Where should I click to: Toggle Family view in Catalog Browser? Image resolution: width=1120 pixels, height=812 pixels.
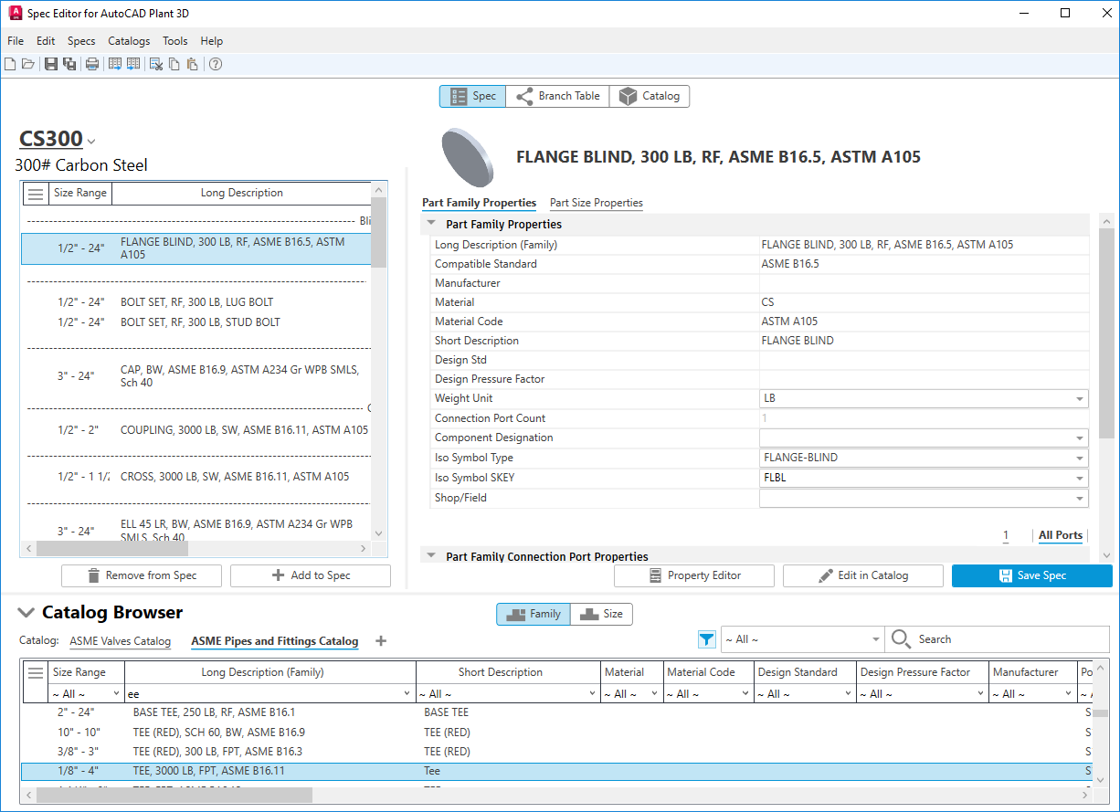[534, 614]
